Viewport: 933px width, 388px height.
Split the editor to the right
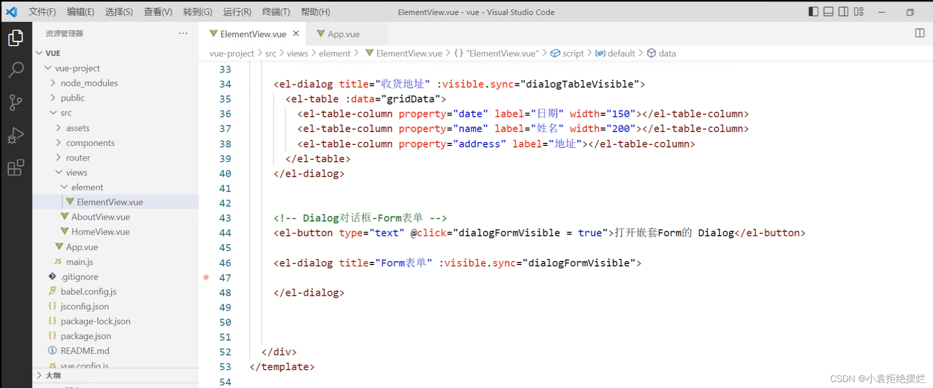click(920, 33)
